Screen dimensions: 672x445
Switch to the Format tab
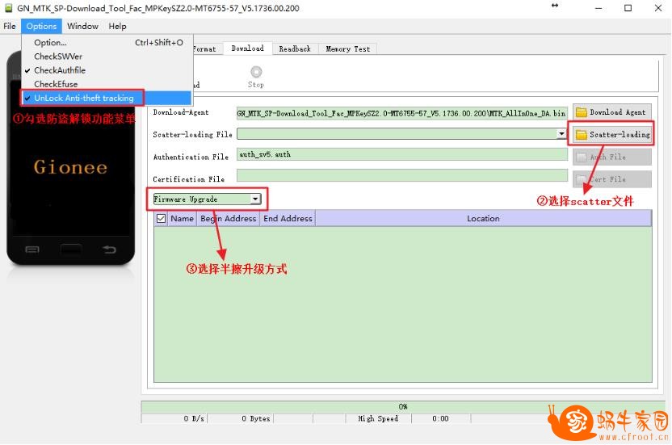[207, 49]
